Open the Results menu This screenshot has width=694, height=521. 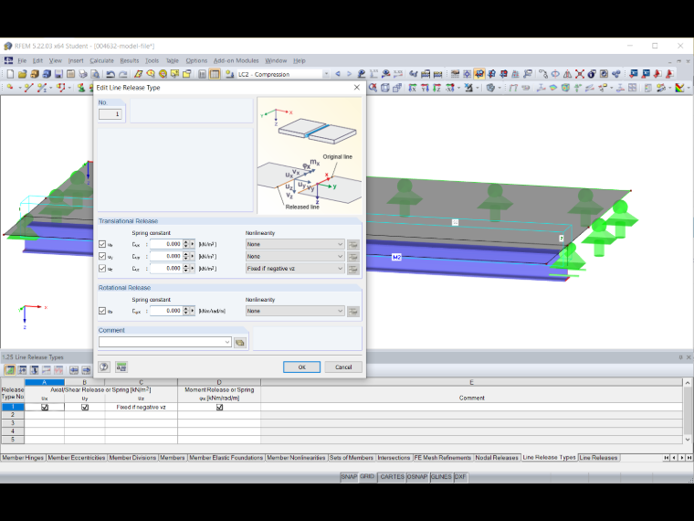(130, 60)
